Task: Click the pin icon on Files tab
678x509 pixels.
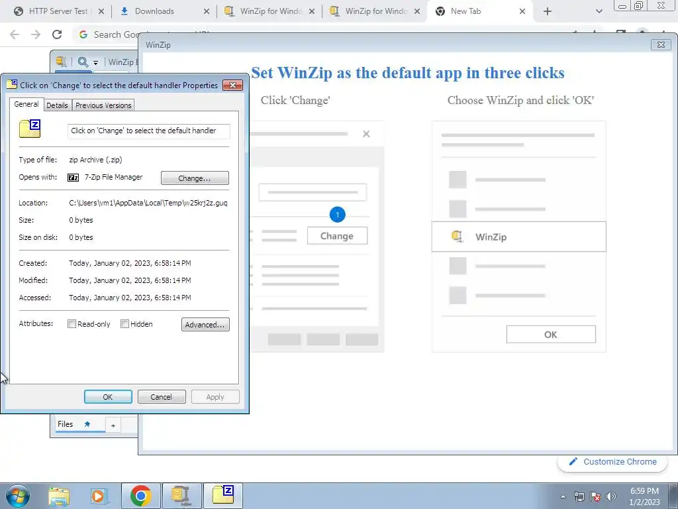Action: (87, 424)
